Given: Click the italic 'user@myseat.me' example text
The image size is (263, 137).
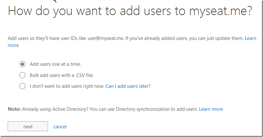Looking at the screenshot, I should (106, 38).
